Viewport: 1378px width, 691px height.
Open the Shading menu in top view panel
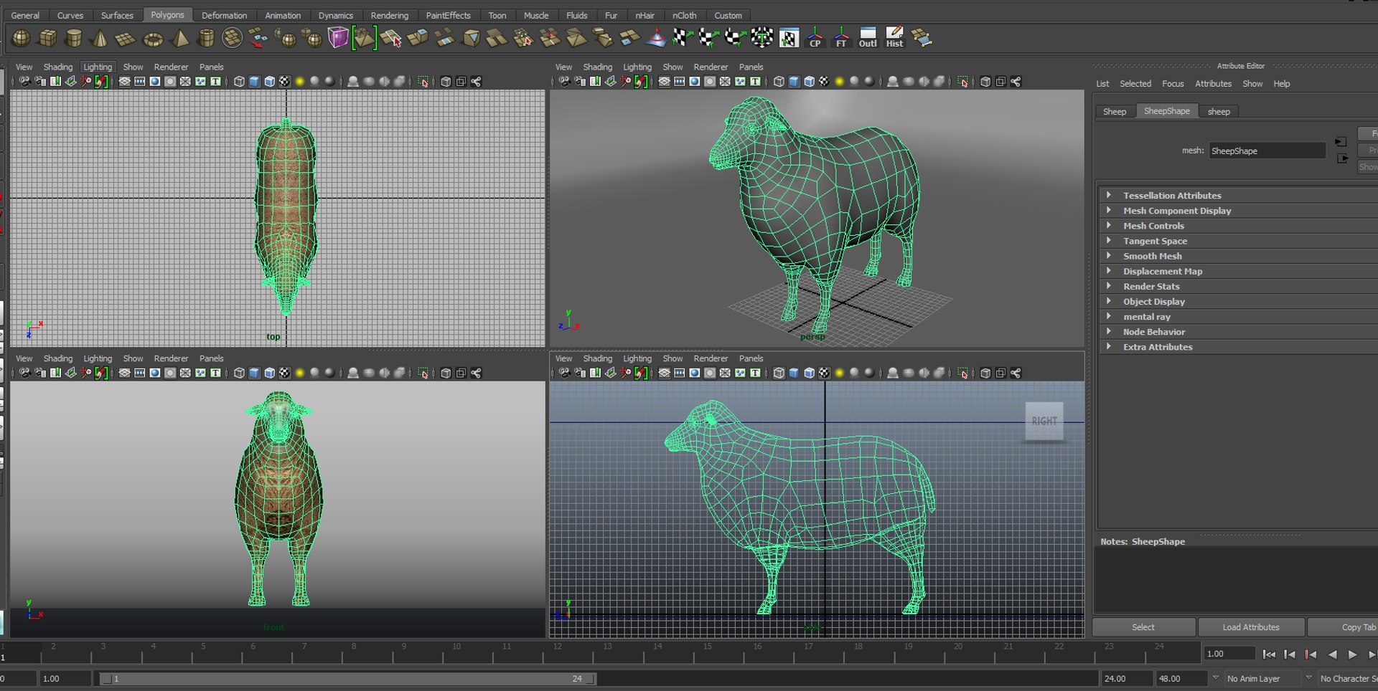click(57, 67)
